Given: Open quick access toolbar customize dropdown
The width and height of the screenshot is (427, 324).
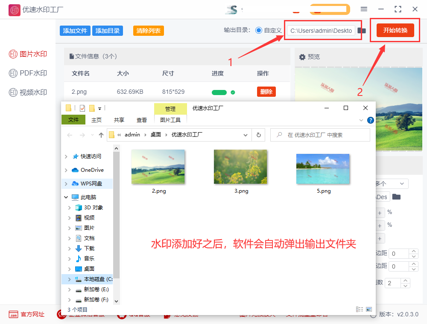Looking at the screenshot, I should pyautogui.click(x=99, y=109).
